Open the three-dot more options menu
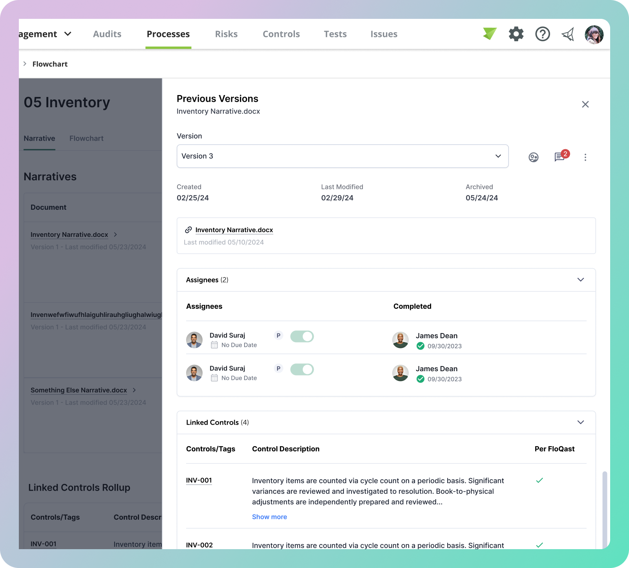This screenshot has width=629, height=568. tap(585, 157)
